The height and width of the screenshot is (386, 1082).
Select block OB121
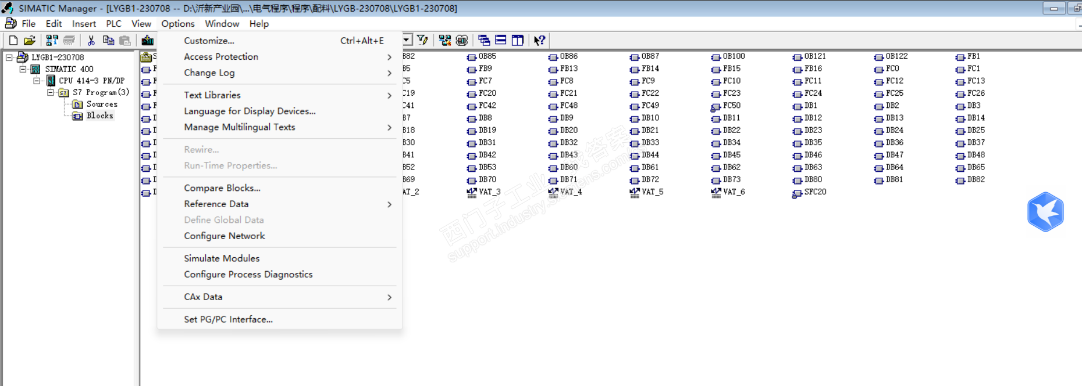click(809, 56)
